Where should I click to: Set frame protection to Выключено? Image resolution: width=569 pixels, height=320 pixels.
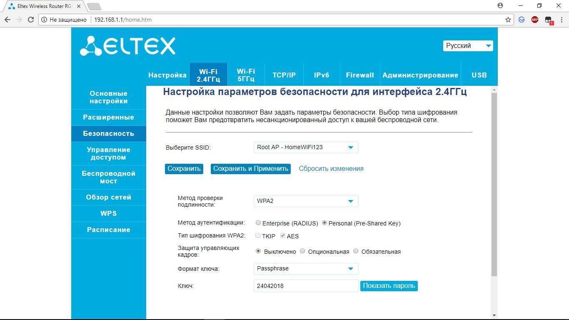click(259, 251)
